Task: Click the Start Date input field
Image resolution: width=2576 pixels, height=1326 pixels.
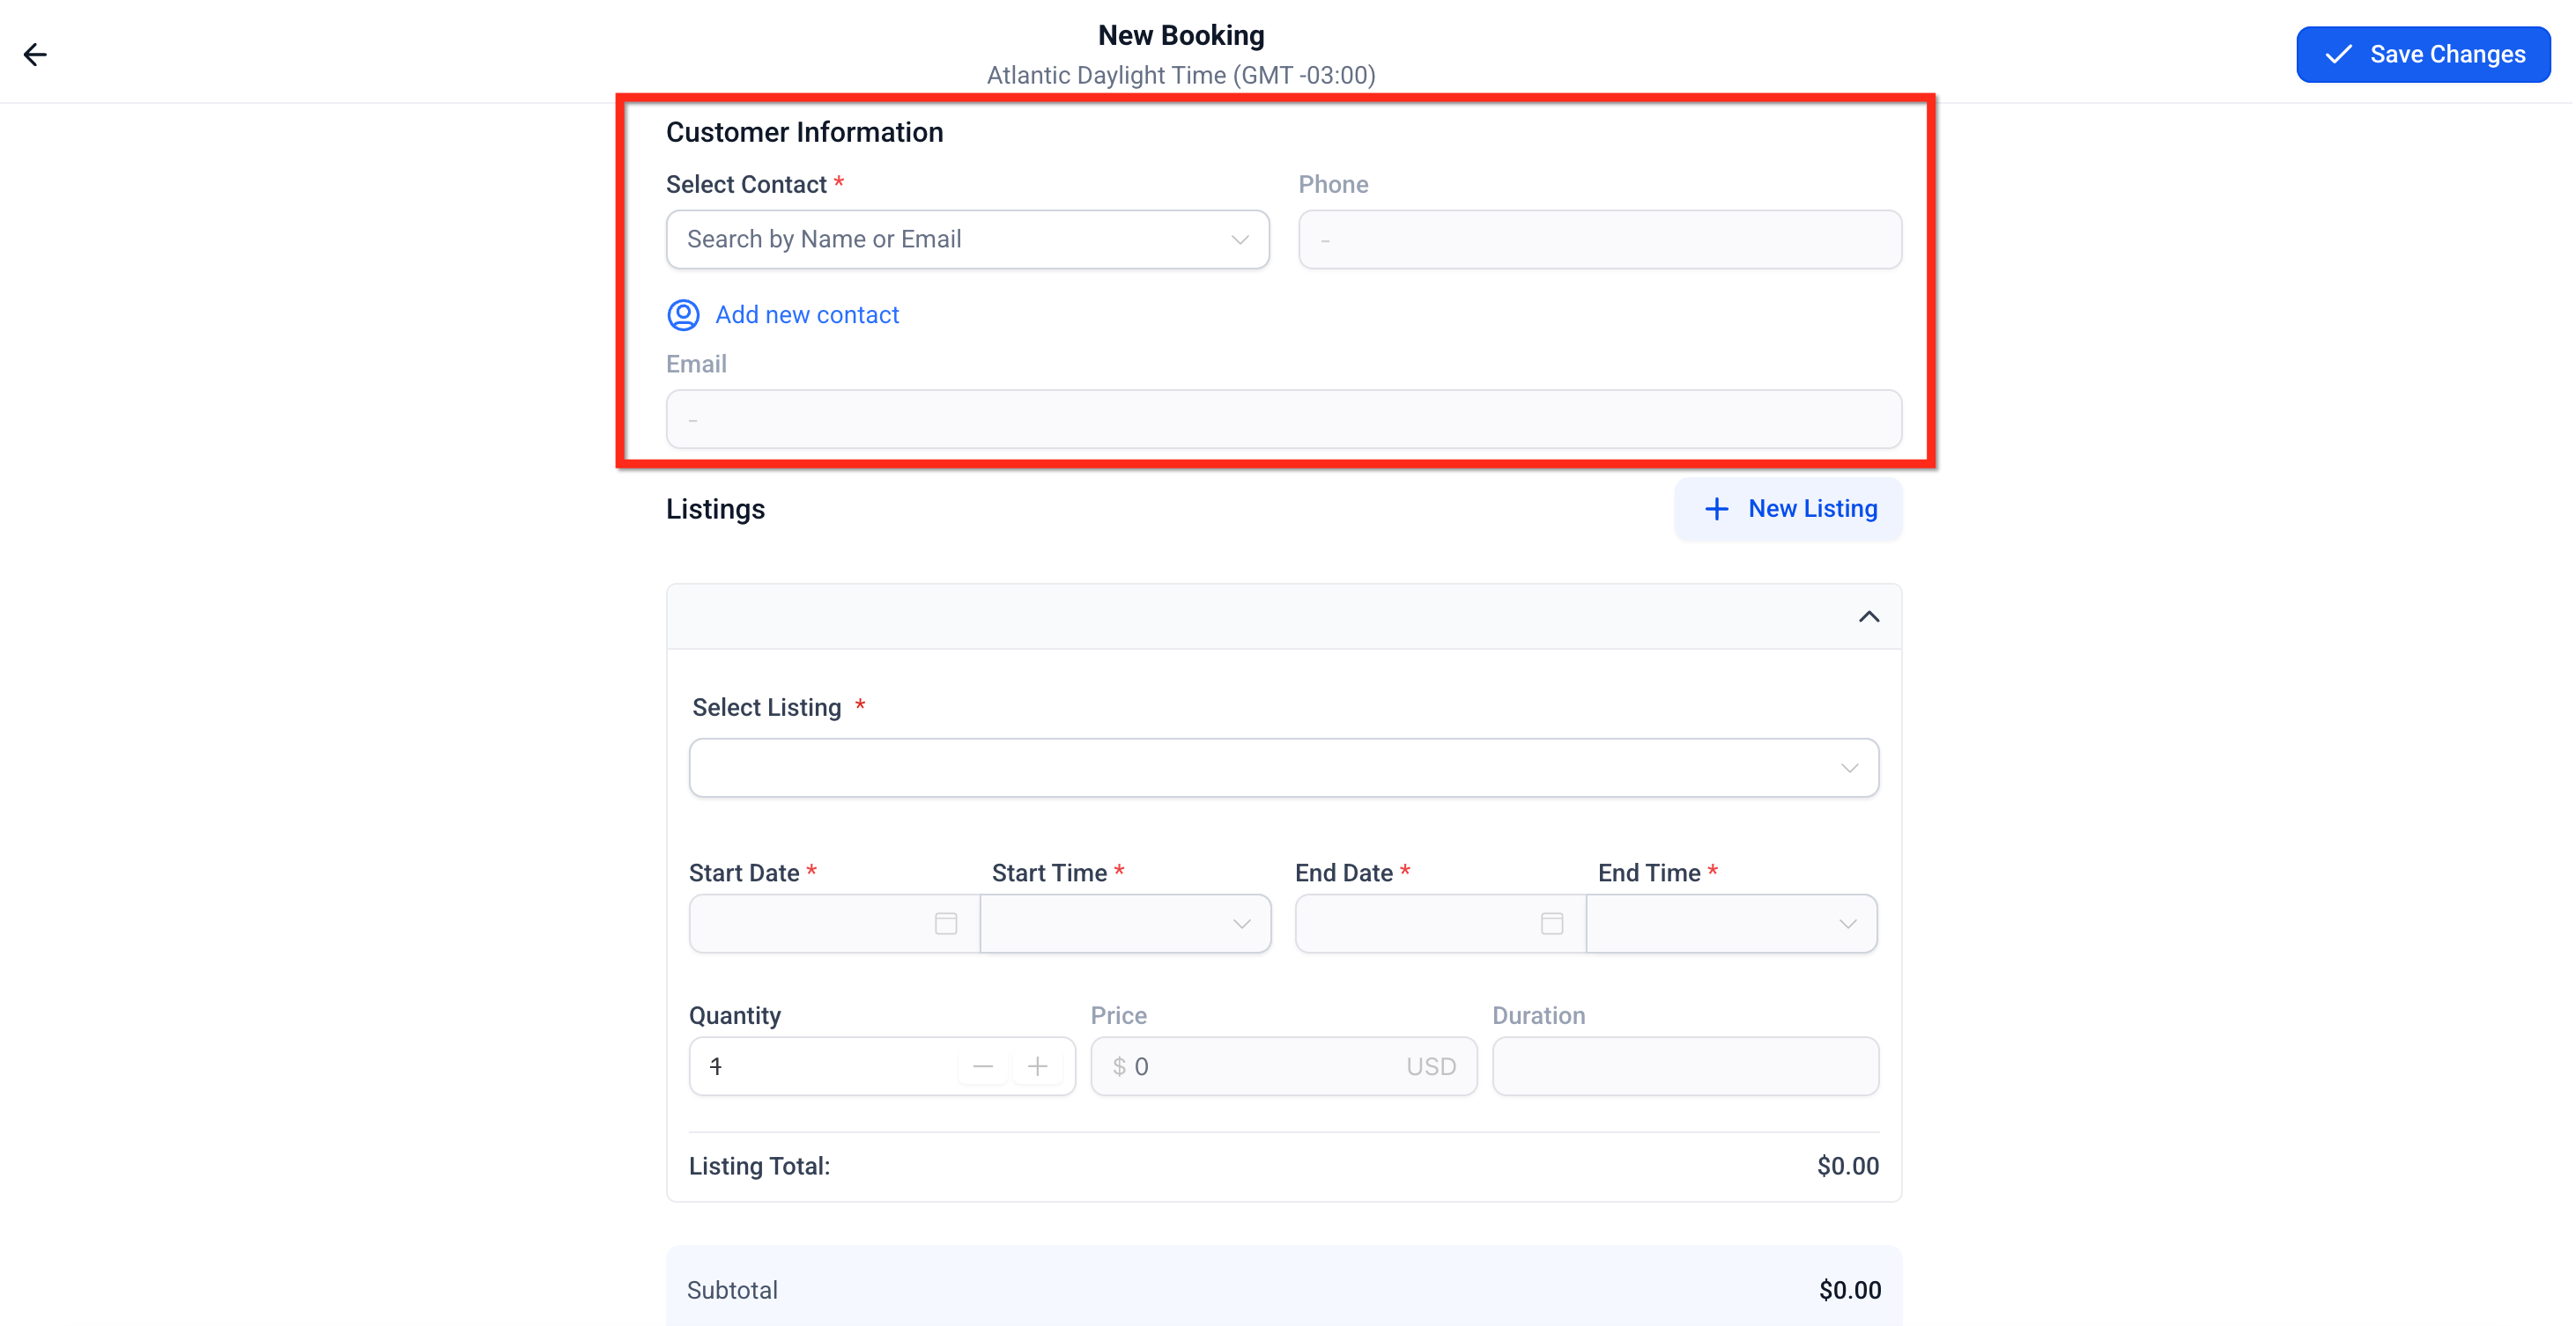Action: (810, 924)
